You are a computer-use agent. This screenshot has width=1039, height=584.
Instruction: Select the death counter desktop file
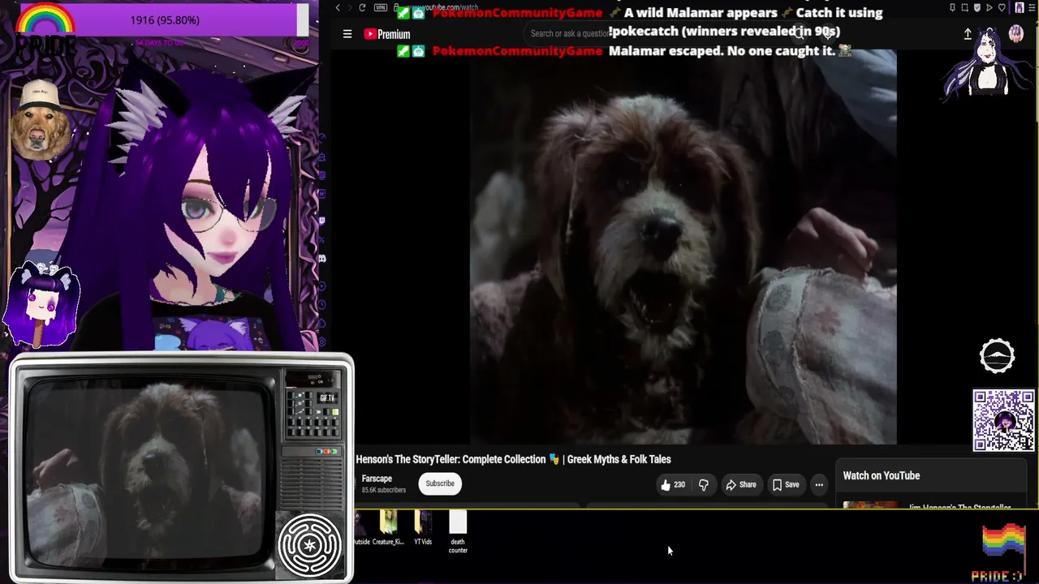(x=458, y=532)
